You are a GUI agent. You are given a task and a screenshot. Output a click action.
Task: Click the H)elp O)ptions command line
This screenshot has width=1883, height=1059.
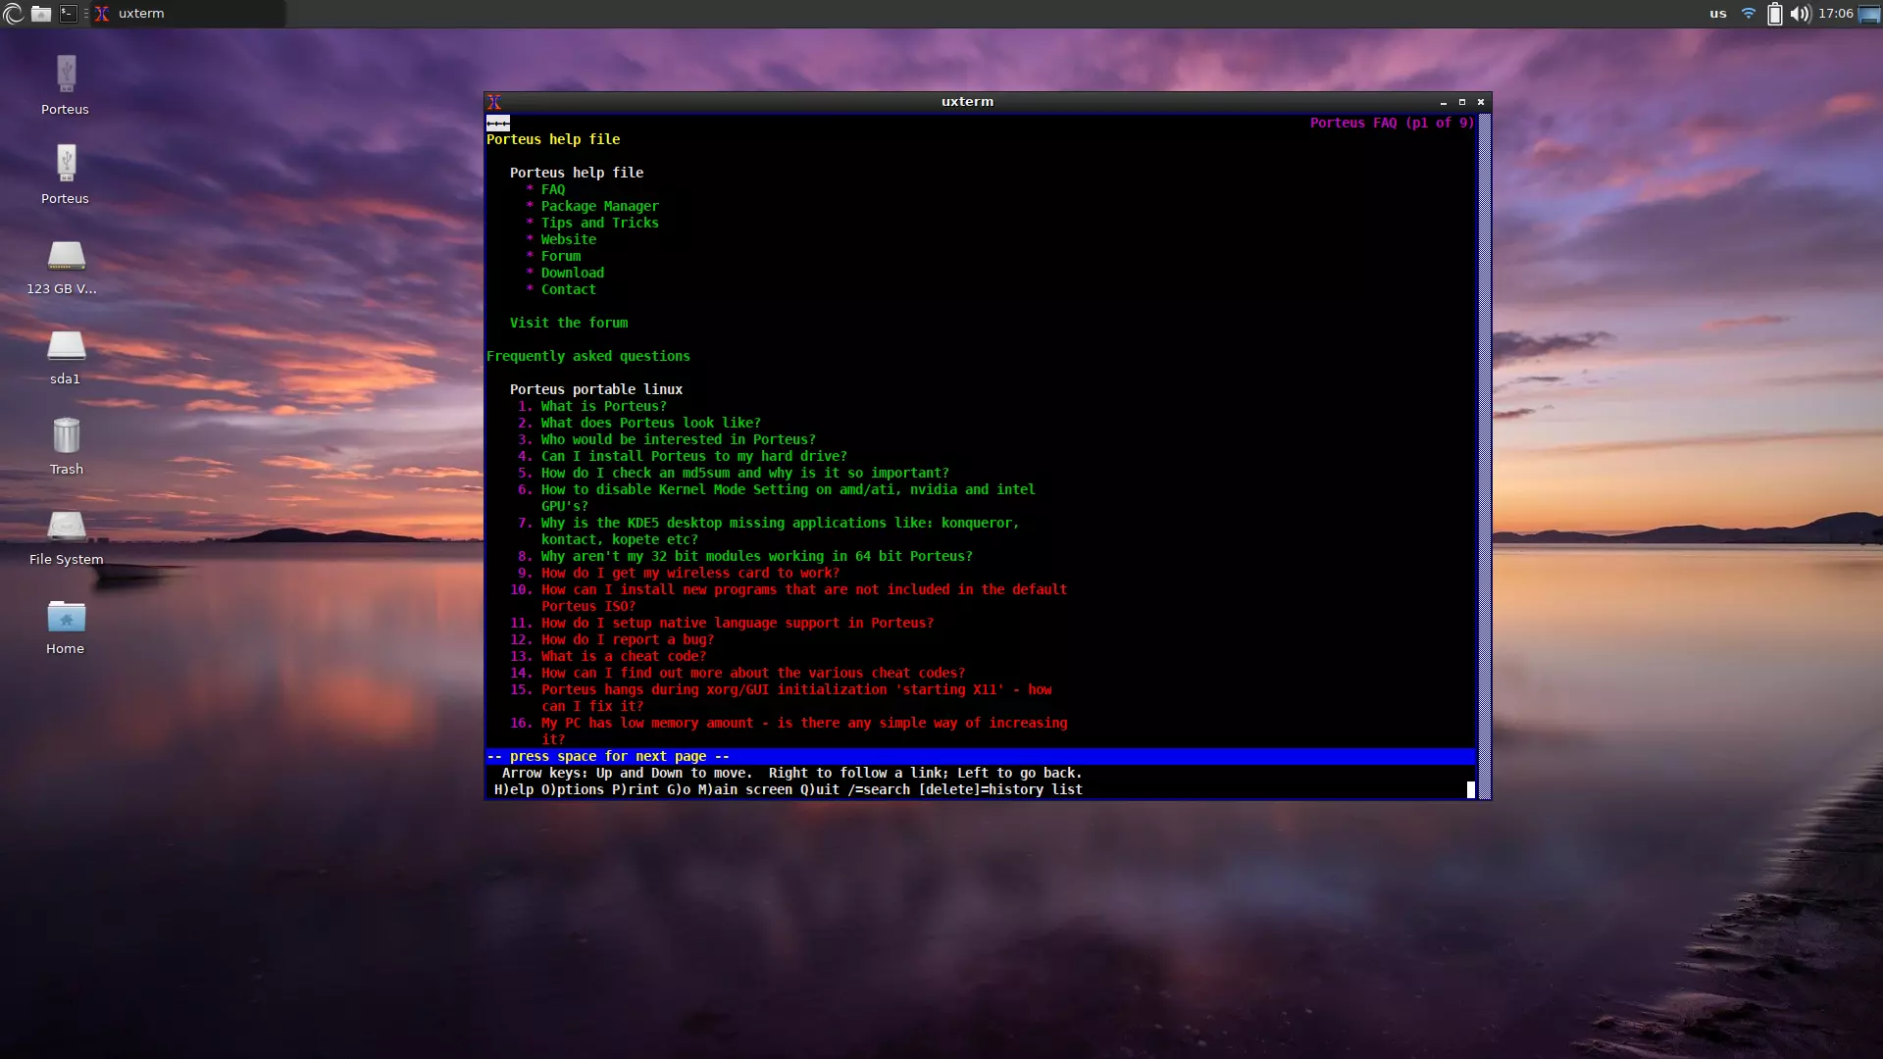(x=789, y=789)
